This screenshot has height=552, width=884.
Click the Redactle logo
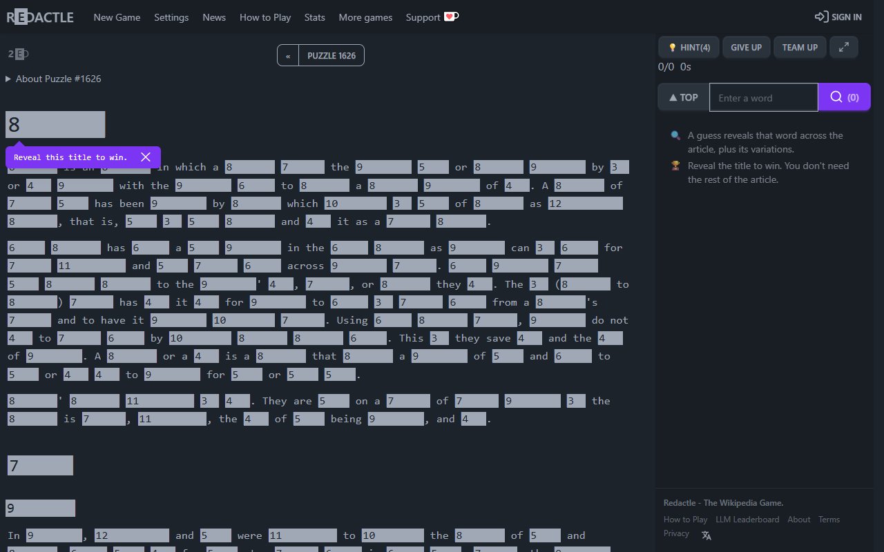pyautogui.click(x=40, y=17)
